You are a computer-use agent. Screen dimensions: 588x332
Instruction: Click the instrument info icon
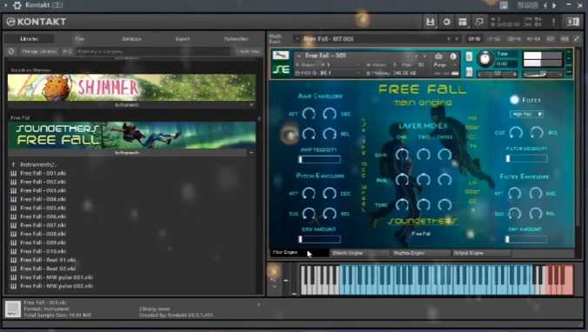tap(453, 56)
